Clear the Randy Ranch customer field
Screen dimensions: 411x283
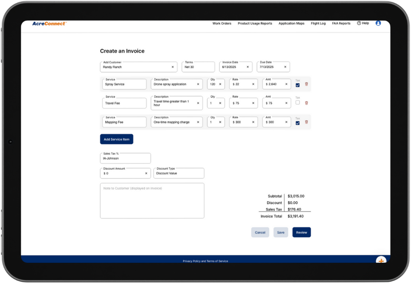coord(174,67)
